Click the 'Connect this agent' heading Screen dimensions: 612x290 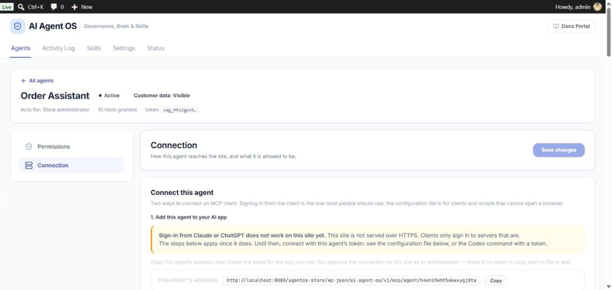coord(182,192)
